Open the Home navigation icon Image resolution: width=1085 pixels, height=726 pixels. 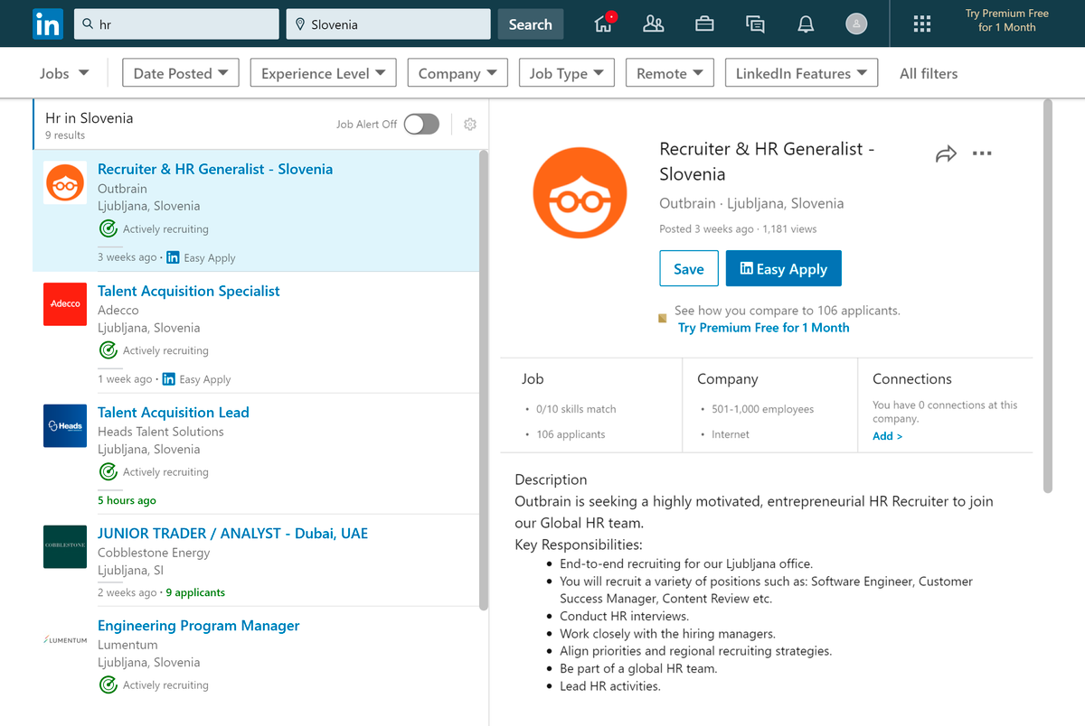click(x=604, y=24)
